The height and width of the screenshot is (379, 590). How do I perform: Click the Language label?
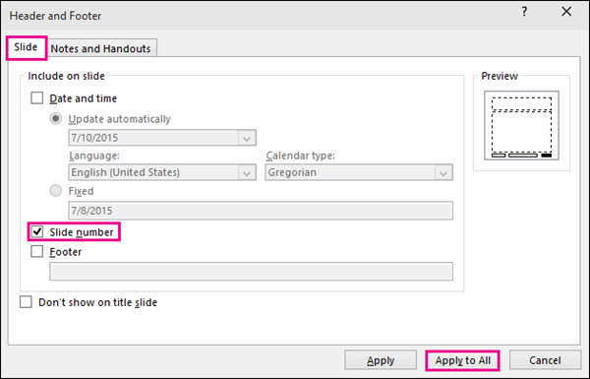[x=94, y=156]
